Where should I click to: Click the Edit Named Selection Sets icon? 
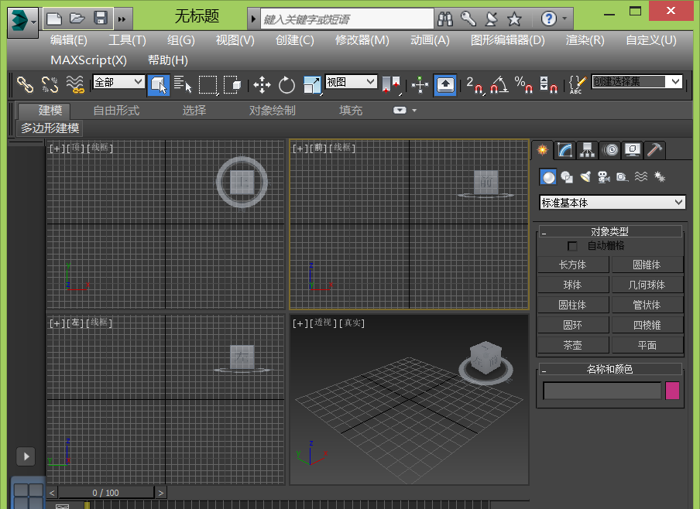pyautogui.click(x=578, y=85)
